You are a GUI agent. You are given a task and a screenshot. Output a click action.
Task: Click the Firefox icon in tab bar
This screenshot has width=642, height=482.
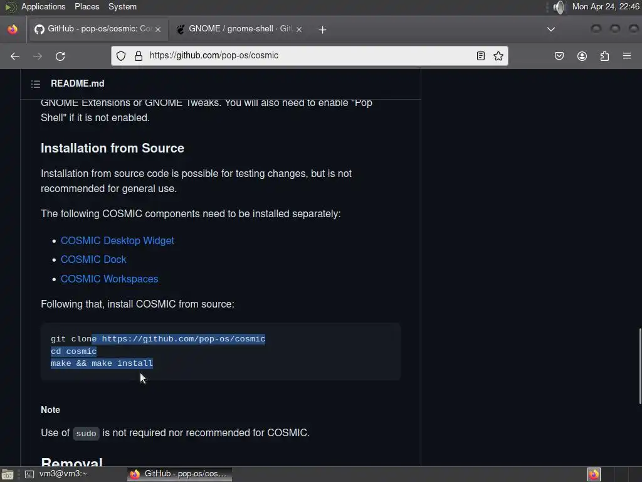(x=13, y=29)
